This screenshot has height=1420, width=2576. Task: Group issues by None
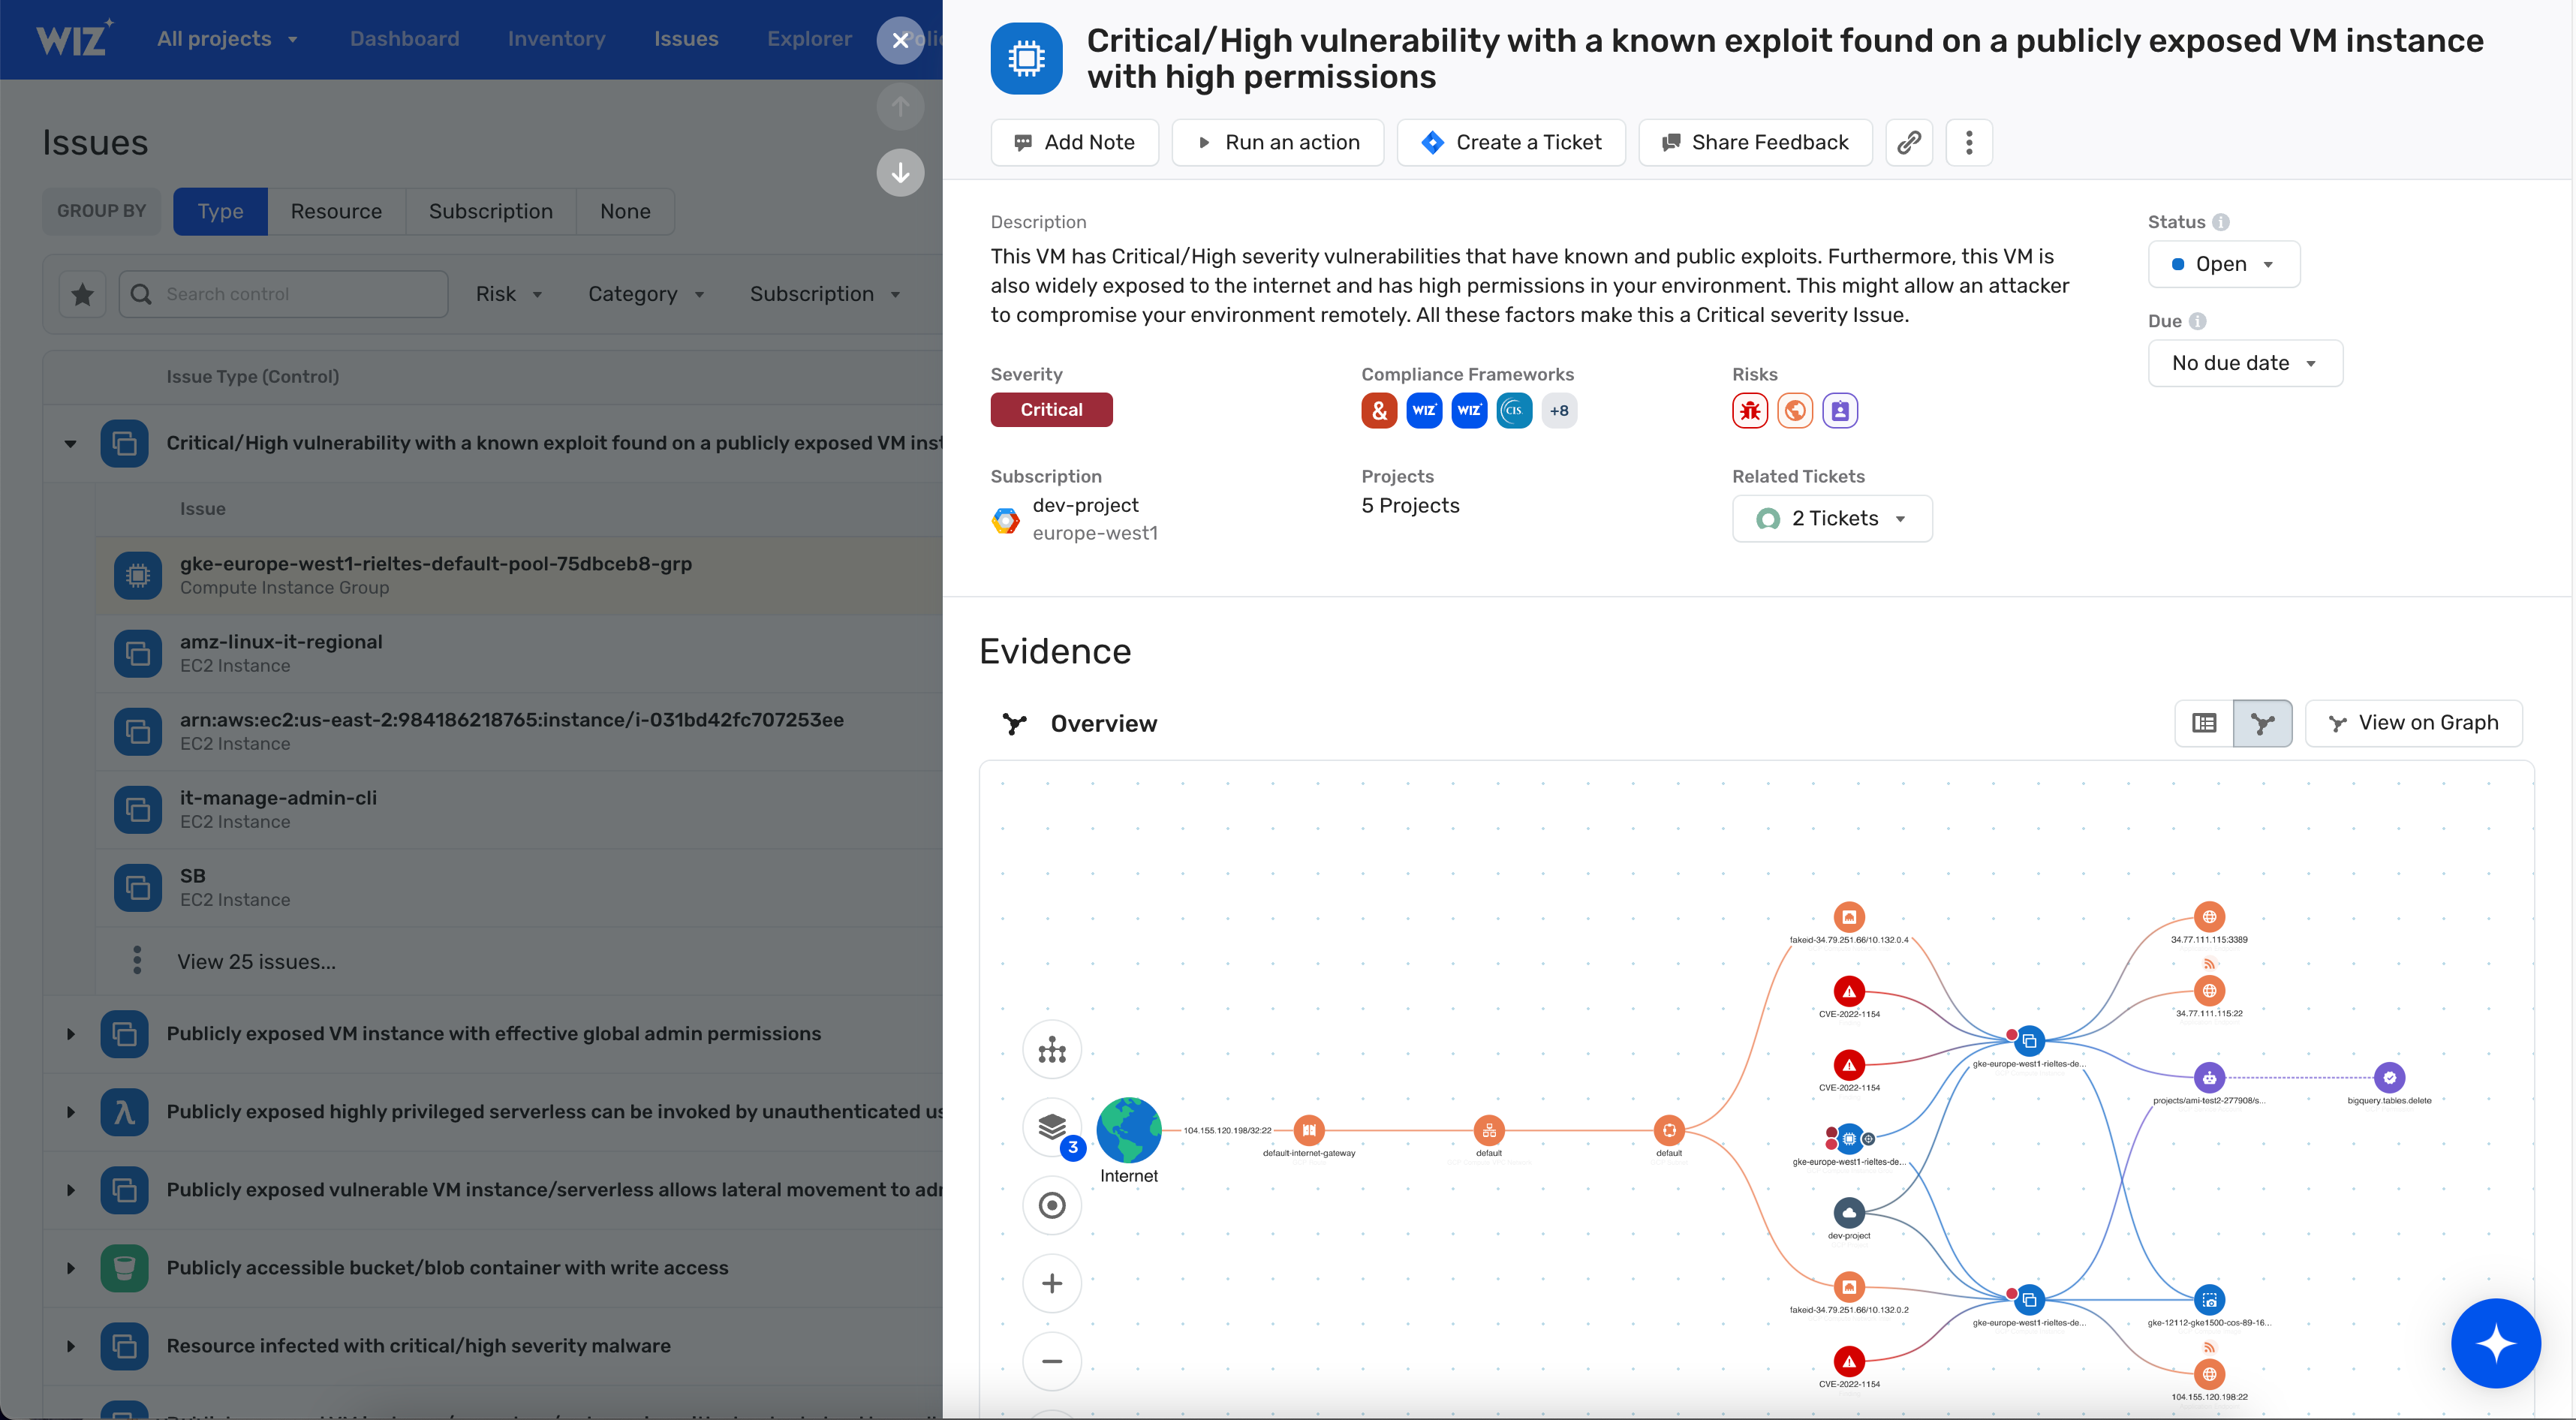click(625, 211)
